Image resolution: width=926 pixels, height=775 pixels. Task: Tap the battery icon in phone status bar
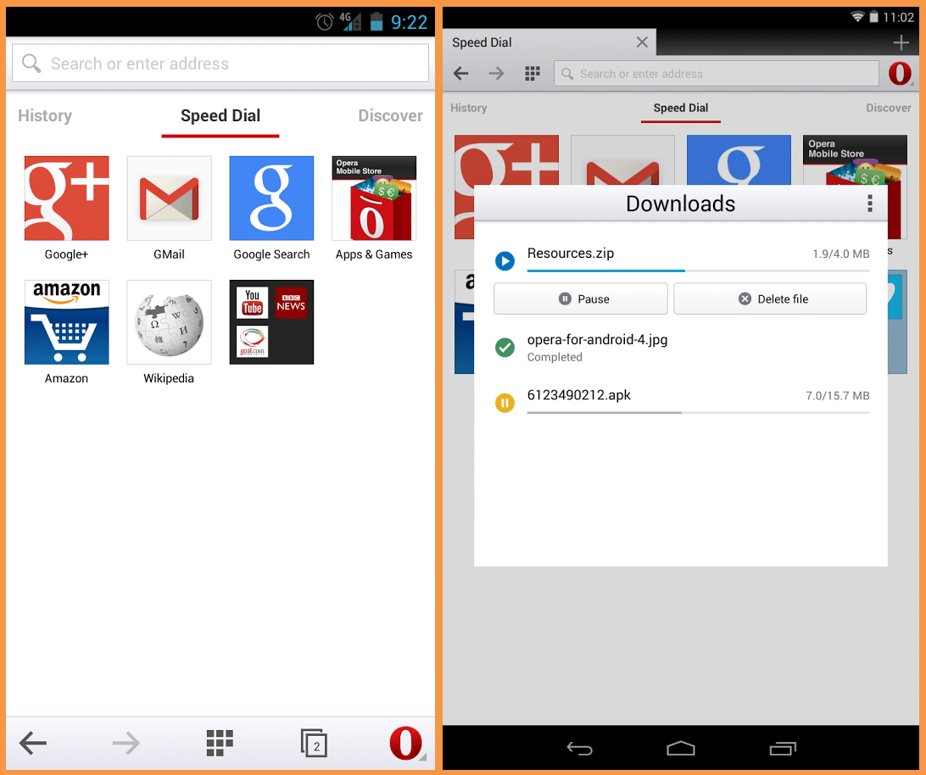[377, 22]
